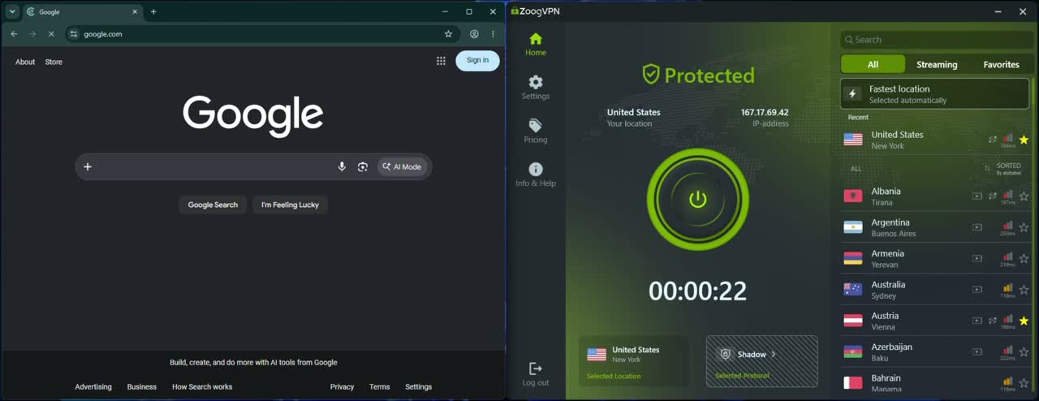View site information icon in address bar
This screenshot has width=1039, height=401.
coord(74,34)
